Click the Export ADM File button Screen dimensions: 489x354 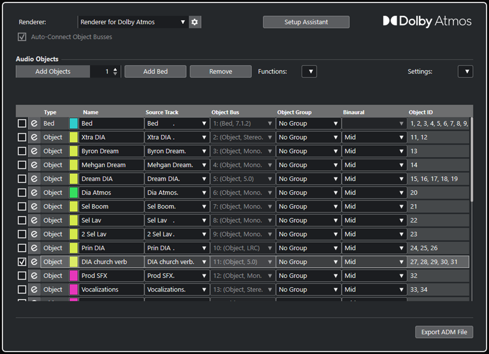(x=444, y=332)
